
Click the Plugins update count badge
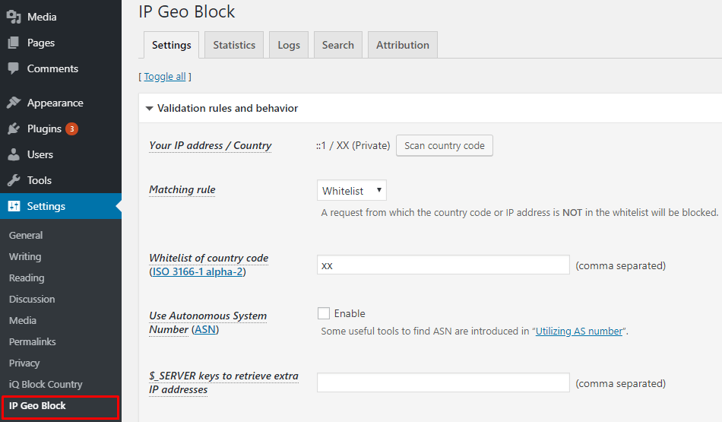pyautogui.click(x=71, y=129)
